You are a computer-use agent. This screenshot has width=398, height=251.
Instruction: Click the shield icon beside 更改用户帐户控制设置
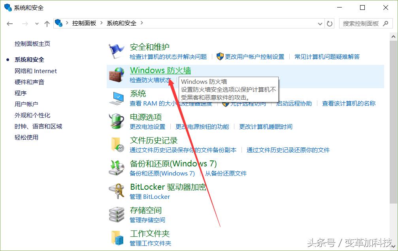(x=220, y=57)
